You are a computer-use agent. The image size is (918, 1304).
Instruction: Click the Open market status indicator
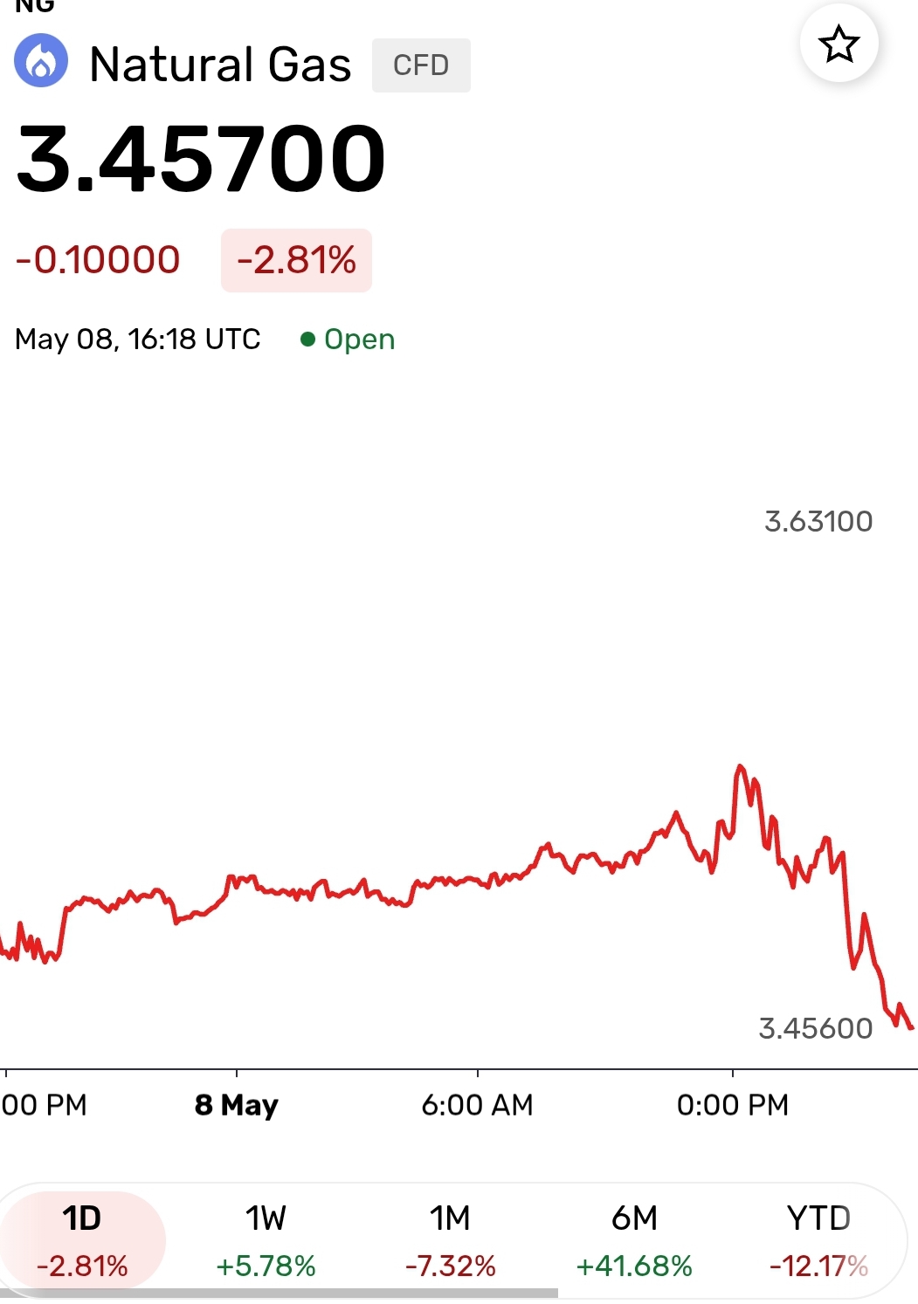click(348, 339)
